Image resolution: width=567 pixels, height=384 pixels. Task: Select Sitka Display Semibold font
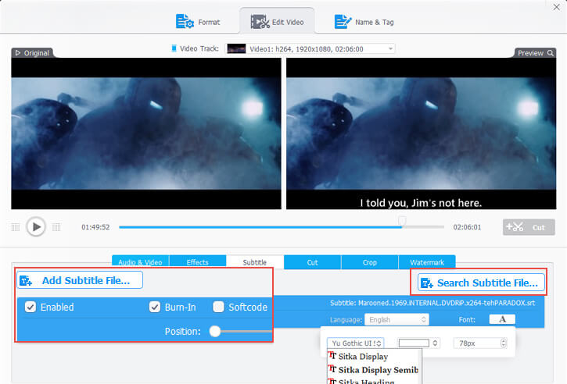(x=374, y=370)
